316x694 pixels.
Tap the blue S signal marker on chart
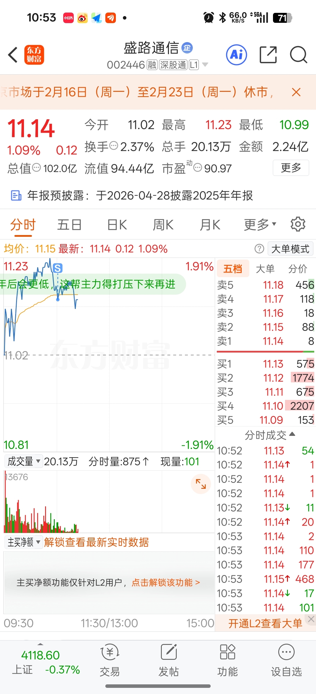(x=58, y=268)
